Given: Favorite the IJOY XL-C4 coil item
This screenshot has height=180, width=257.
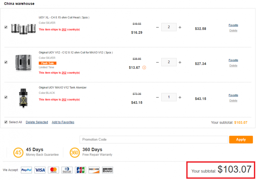Looking at the screenshot, I should (x=233, y=25).
